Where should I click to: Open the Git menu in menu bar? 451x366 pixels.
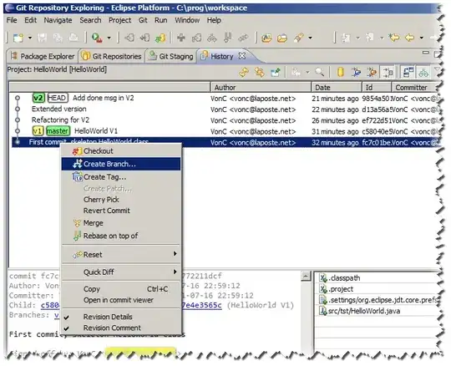[143, 20]
